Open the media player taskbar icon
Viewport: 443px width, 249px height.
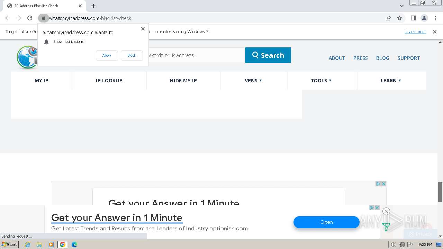point(51,245)
